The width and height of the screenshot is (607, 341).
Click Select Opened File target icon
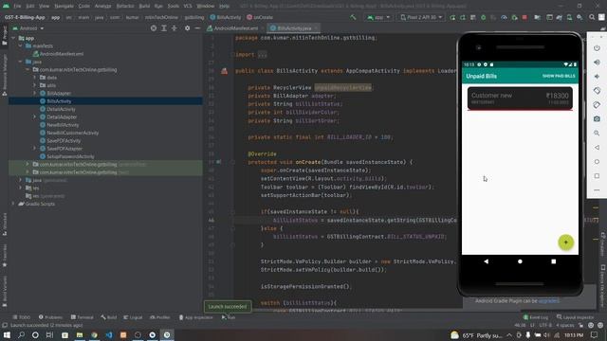[x=154, y=28]
